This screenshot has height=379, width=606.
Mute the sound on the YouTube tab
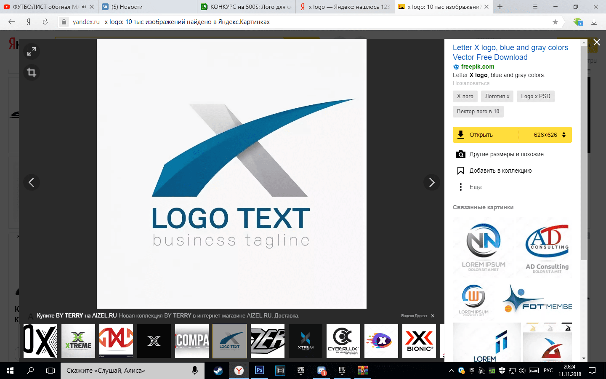point(84,7)
